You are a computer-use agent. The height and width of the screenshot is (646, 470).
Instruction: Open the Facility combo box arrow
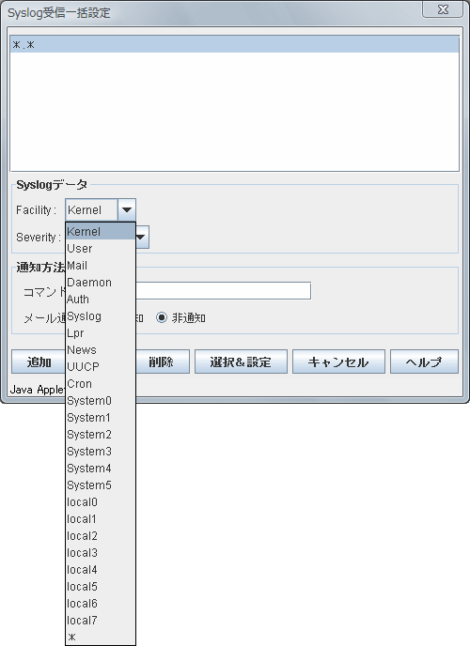[x=127, y=210]
